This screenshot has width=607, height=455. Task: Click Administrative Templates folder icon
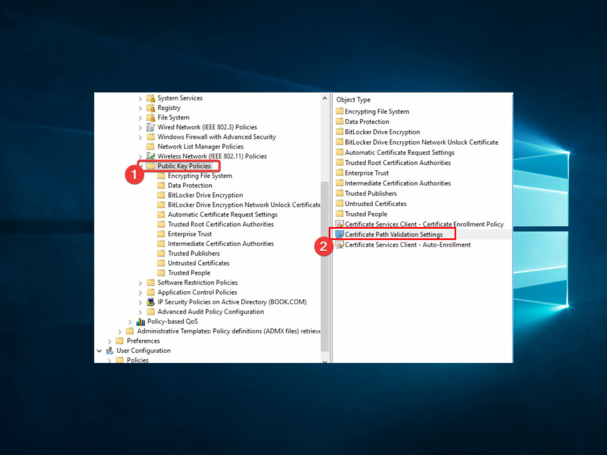(x=130, y=331)
